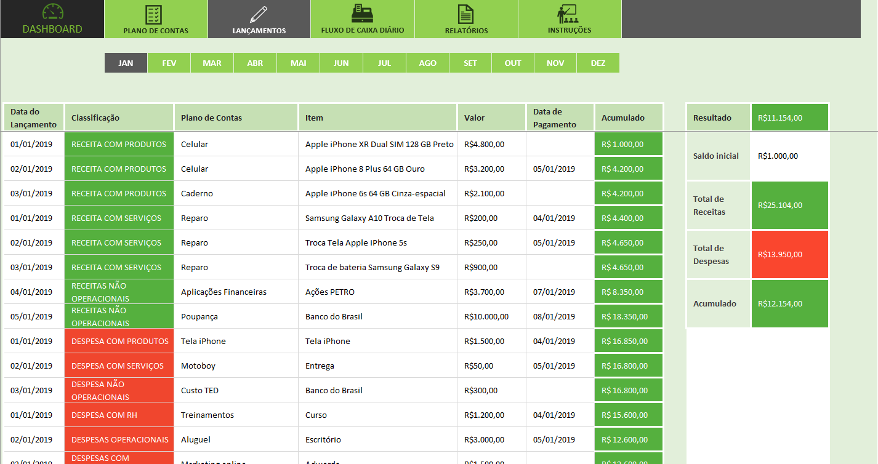This screenshot has width=878, height=464.
Task: Click the DESPESA COM SERVIÇOS classification cell
Action: click(119, 366)
